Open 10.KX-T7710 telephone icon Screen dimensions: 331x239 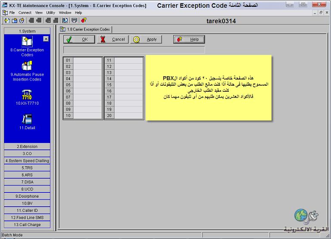tap(27, 95)
